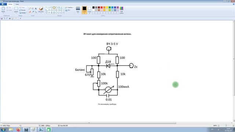
Task: Expand the Shapes gallery more arrow
Action: (64, 12)
